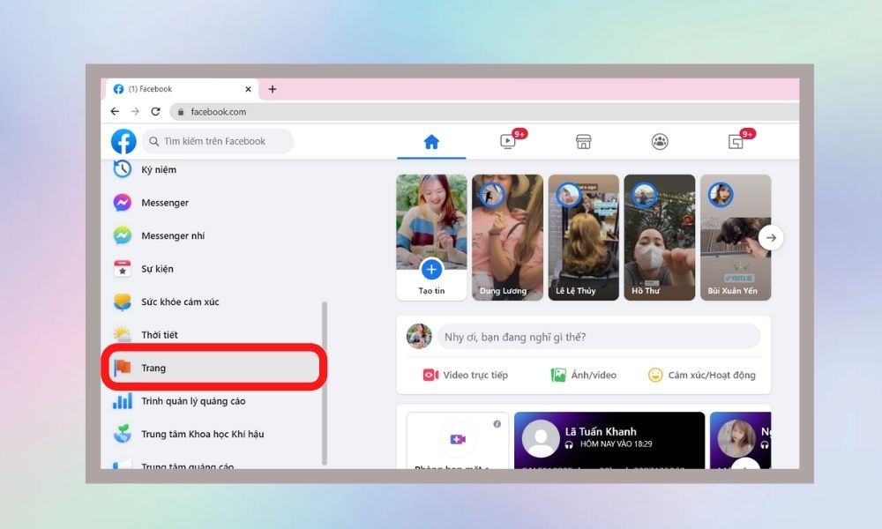The width and height of the screenshot is (882, 529).
Task: Click the Sức khỏe cảm xúc label
Action: (x=180, y=302)
